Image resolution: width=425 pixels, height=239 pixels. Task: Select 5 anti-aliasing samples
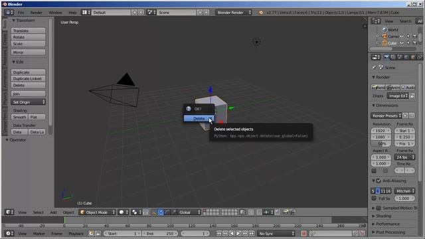(373, 191)
